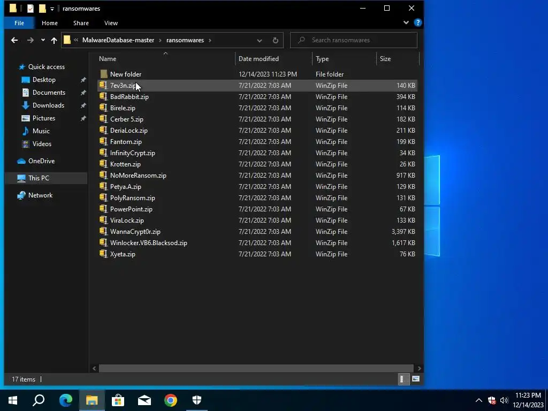The height and width of the screenshot is (411, 548).
Task: Open the taskbar Search icon
Action: coord(39,400)
